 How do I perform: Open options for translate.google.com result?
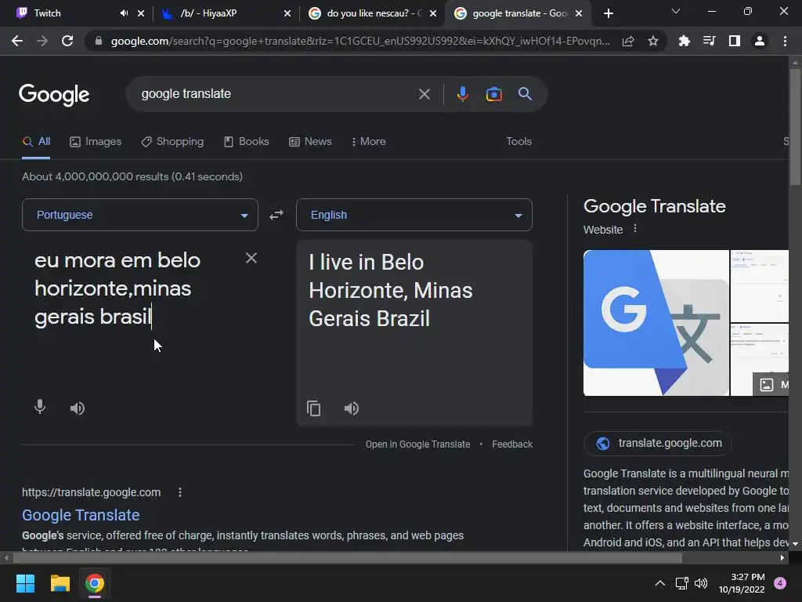[179, 492]
